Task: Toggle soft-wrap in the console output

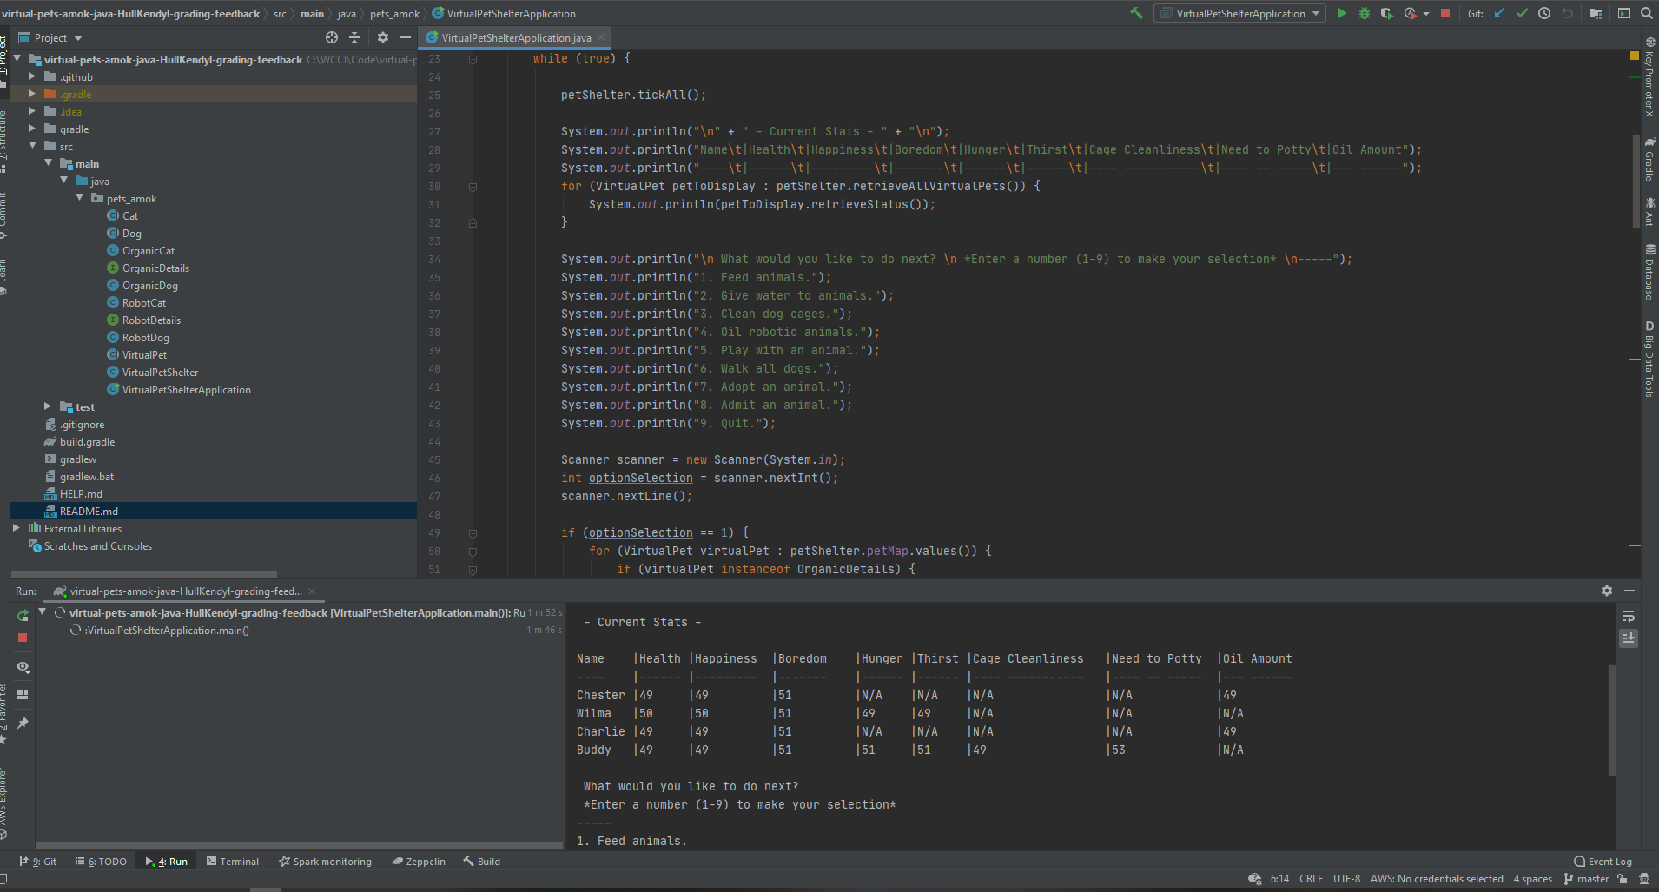Action: [x=1629, y=617]
